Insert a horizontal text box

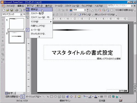tap(59, 96)
